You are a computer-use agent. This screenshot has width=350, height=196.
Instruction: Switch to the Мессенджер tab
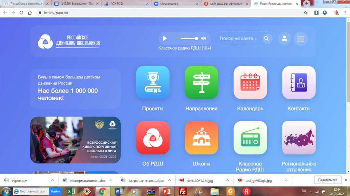pos(176,4)
